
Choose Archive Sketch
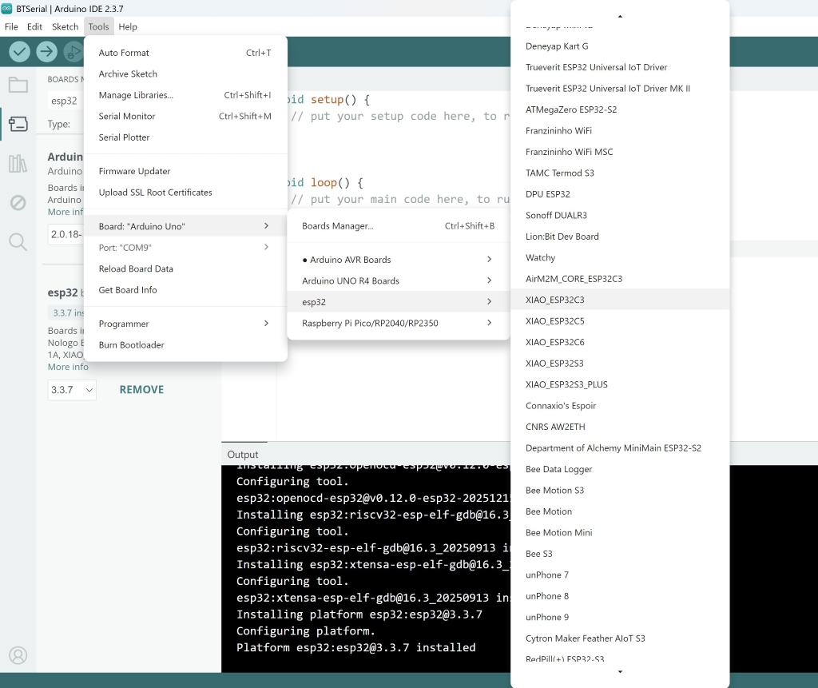click(x=185, y=74)
